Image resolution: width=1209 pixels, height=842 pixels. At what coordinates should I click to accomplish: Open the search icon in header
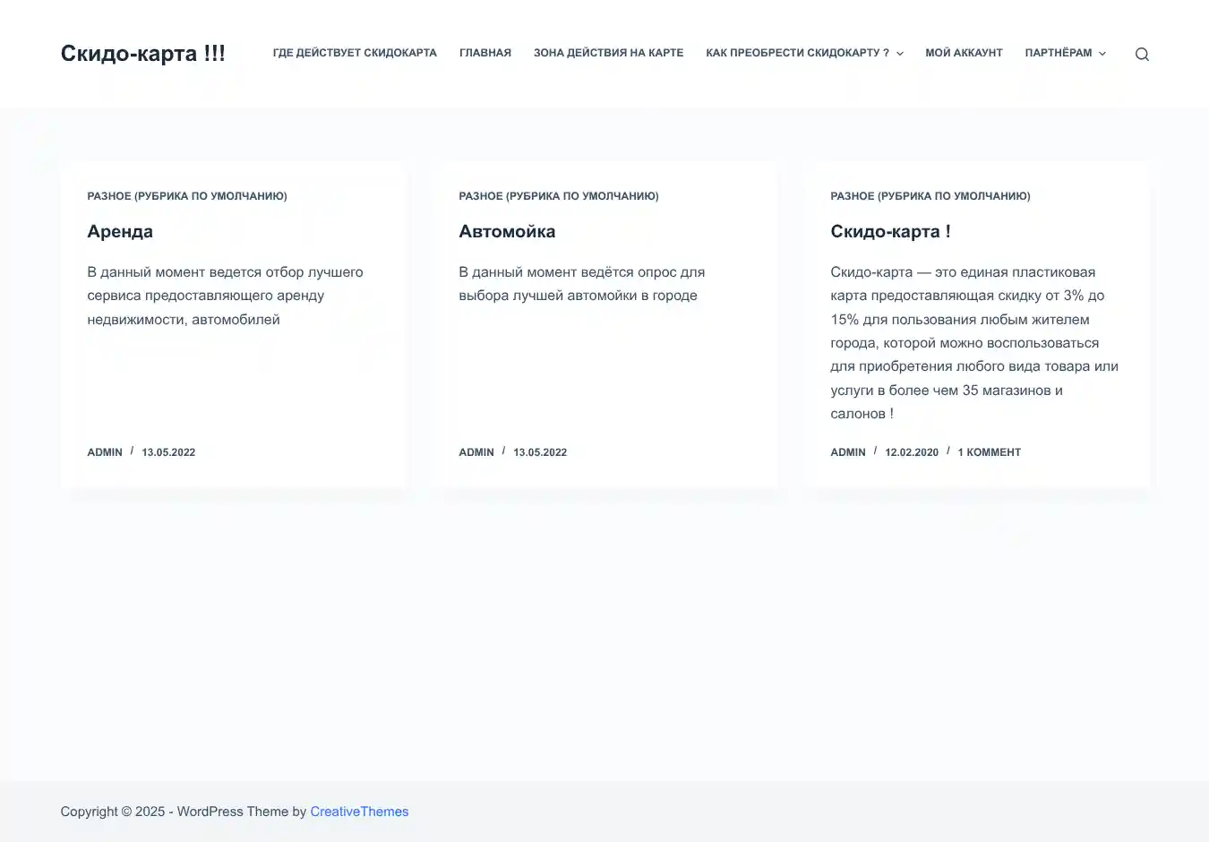click(x=1142, y=54)
